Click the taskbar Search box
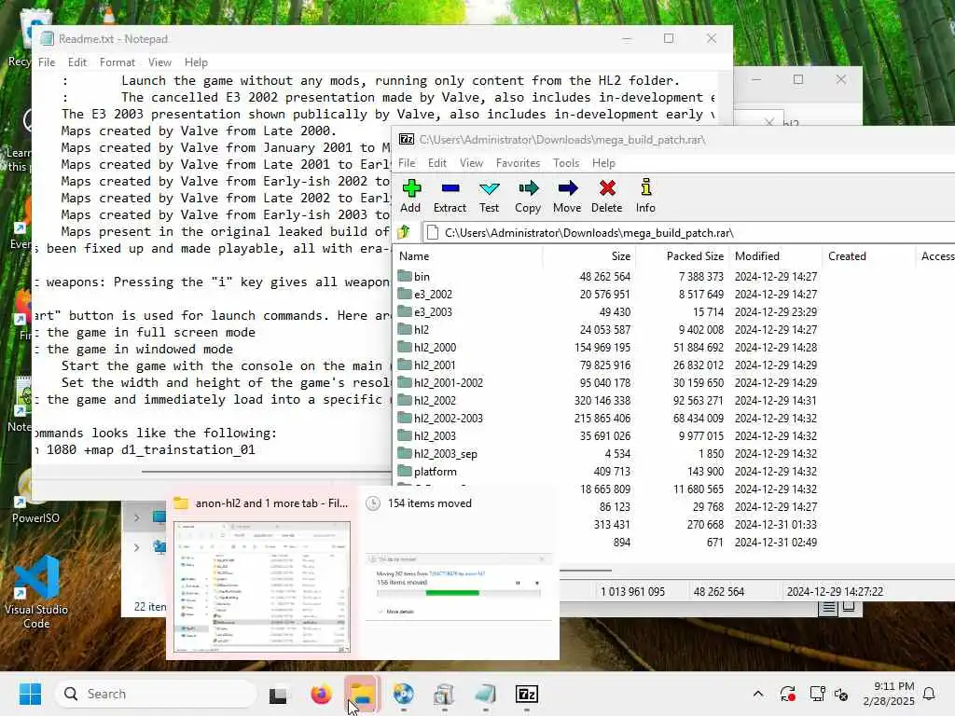This screenshot has width=955, height=716. pos(156,694)
